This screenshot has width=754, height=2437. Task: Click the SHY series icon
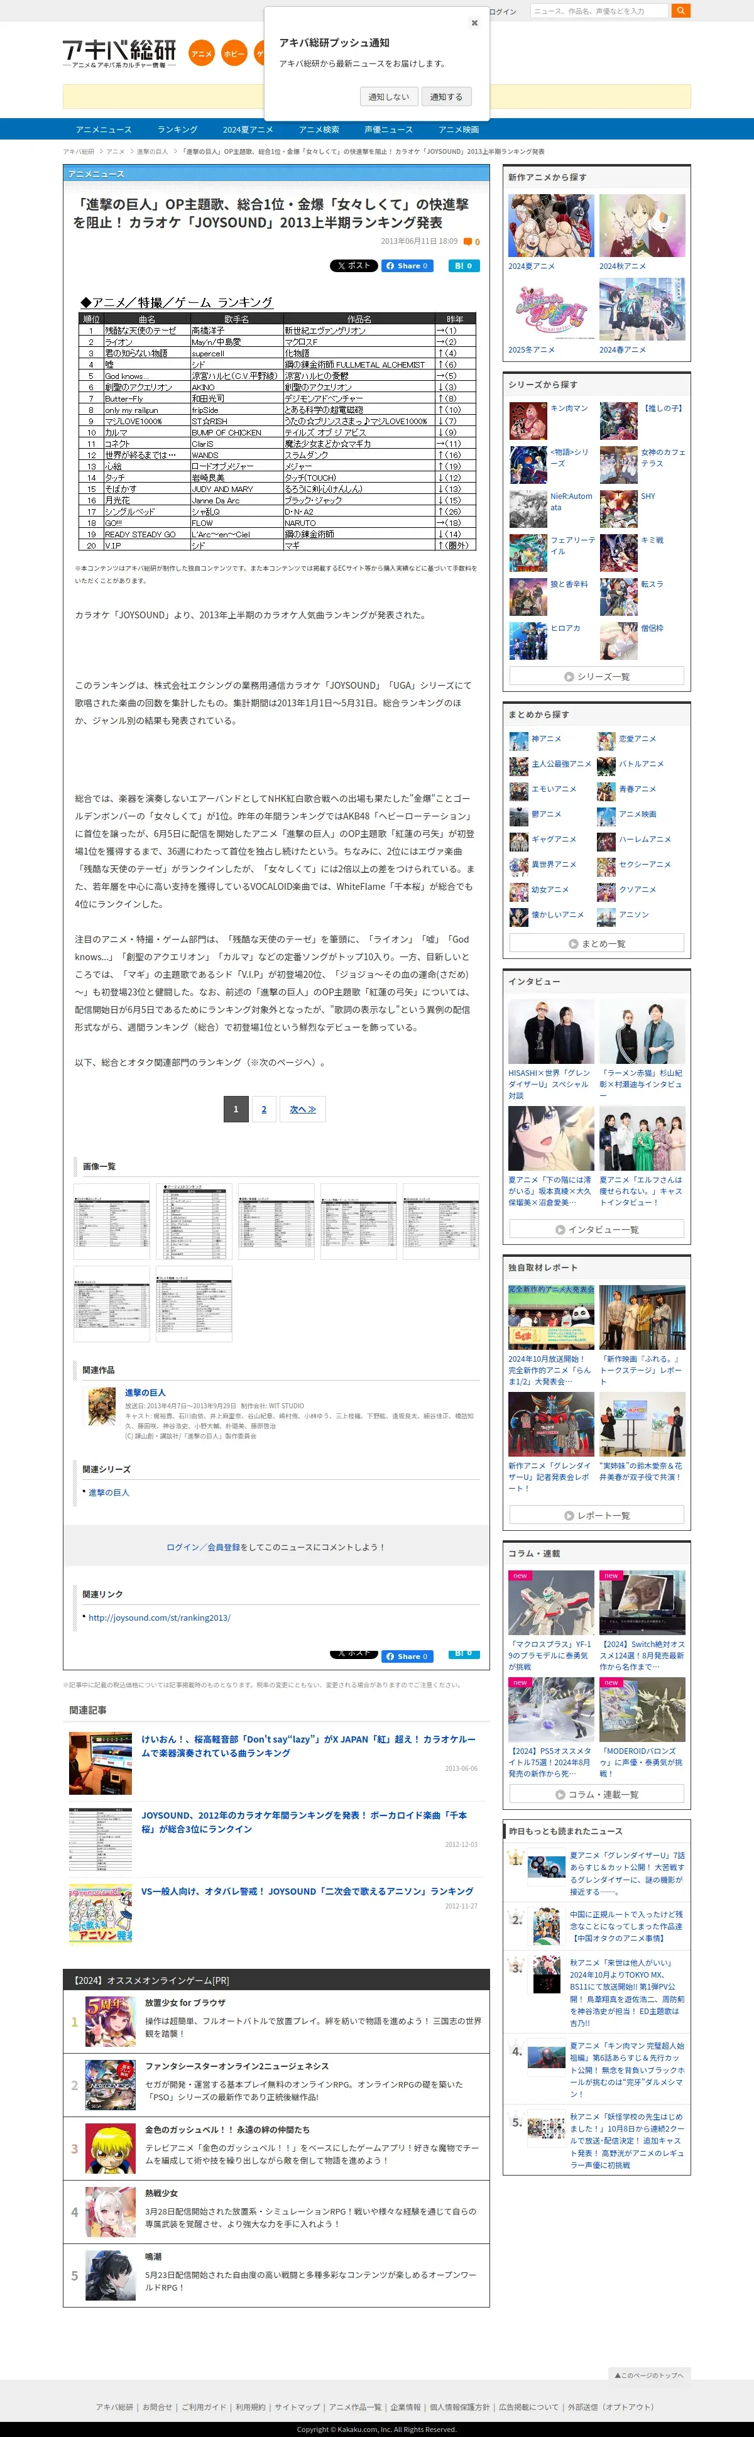pos(619,509)
